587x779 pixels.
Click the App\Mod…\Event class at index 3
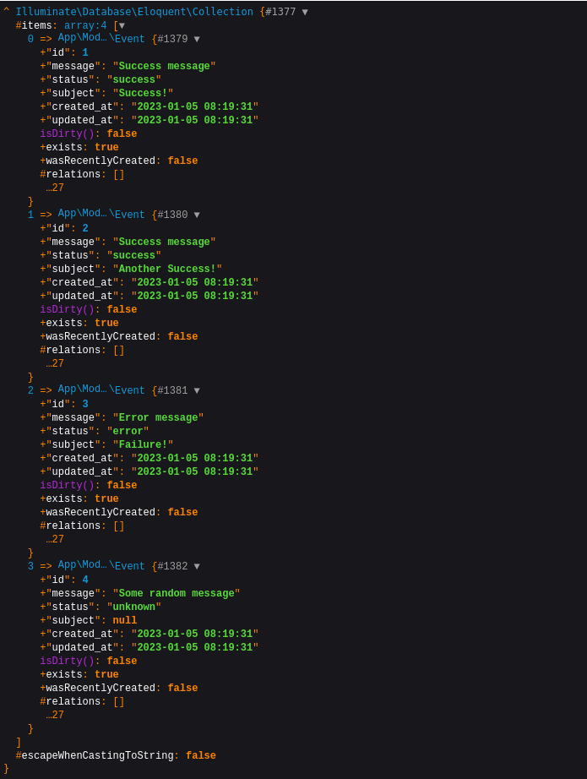click(x=101, y=566)
